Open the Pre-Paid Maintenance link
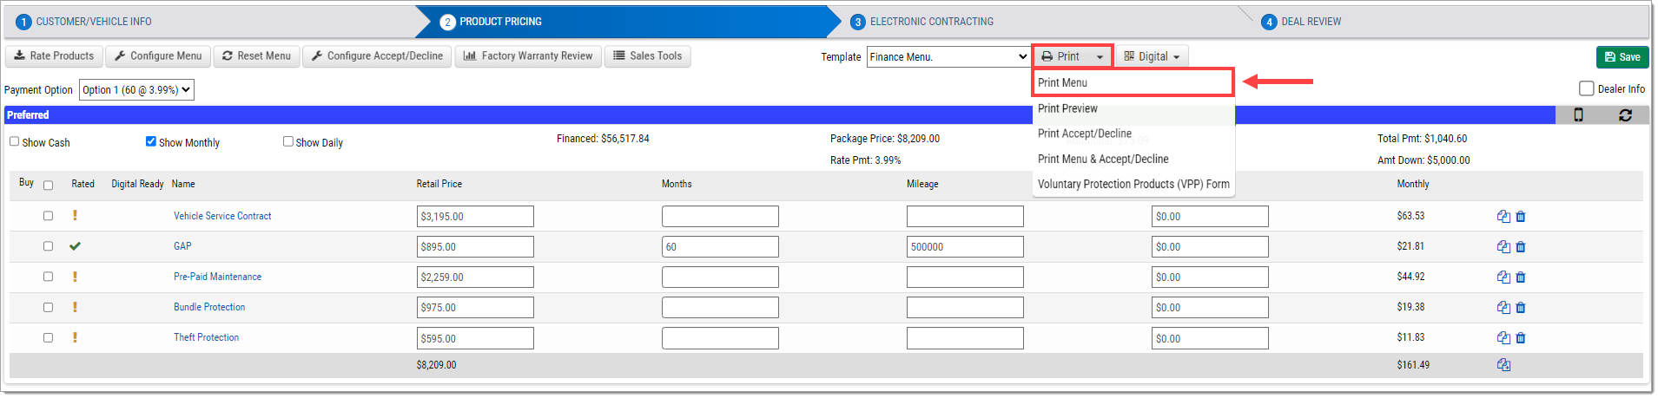The width and height of the screenshot is (1658, 398). [x=217, y=277]
